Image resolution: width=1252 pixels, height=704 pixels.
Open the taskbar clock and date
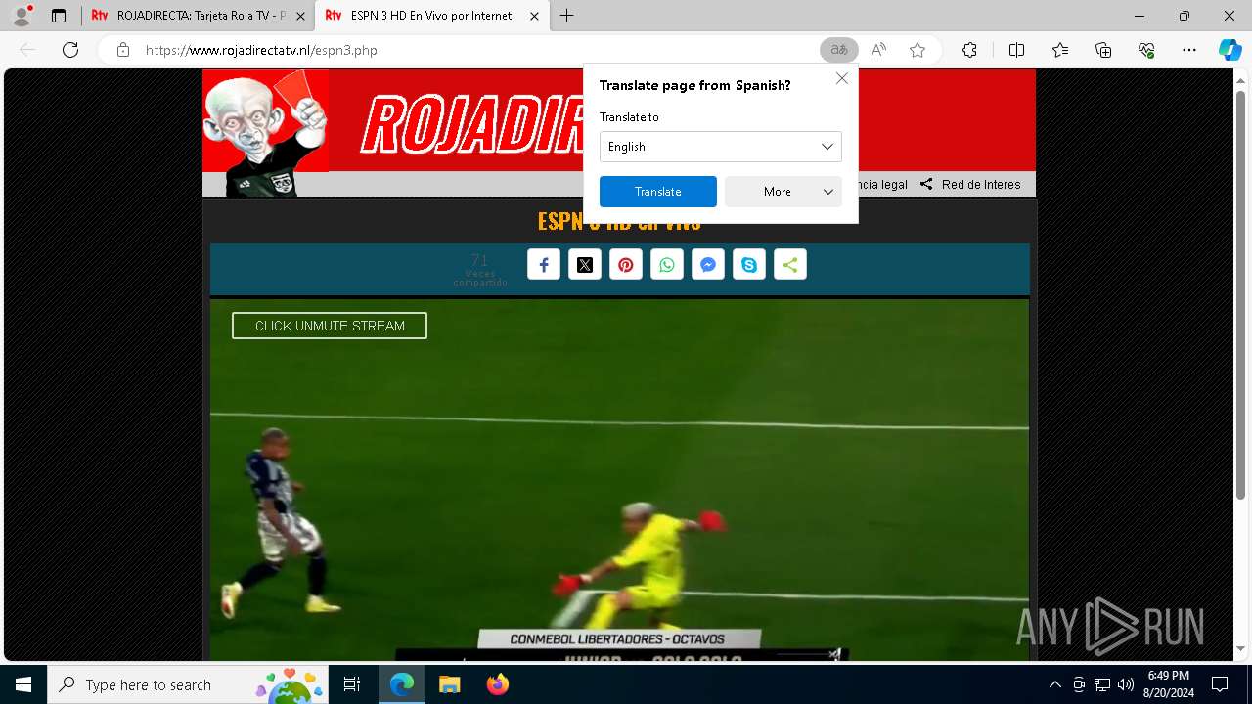(1168, 684)
